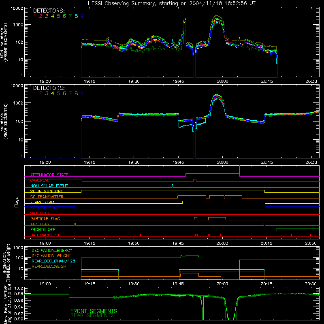Click the FRONTS_OFF step rise near 20:18
The width and height of the screenshot is (324, 324).
pyautogui.click(x=277, y=230)
